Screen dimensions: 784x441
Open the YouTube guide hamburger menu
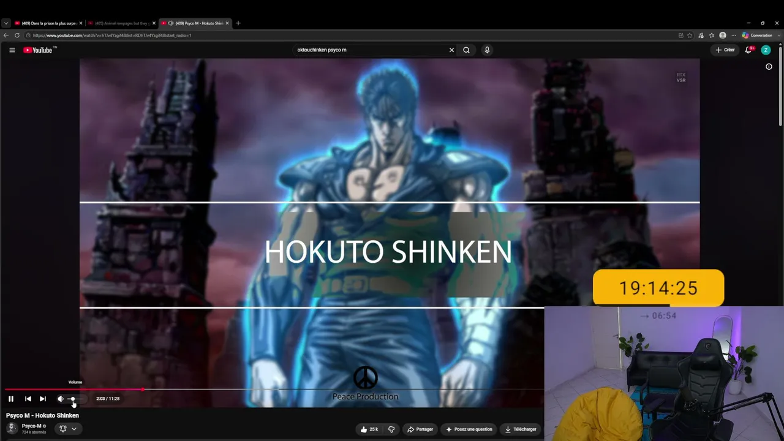pyautogui.click(x=12, y=50)
